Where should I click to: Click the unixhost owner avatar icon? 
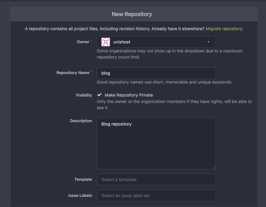tap(106, 42)
